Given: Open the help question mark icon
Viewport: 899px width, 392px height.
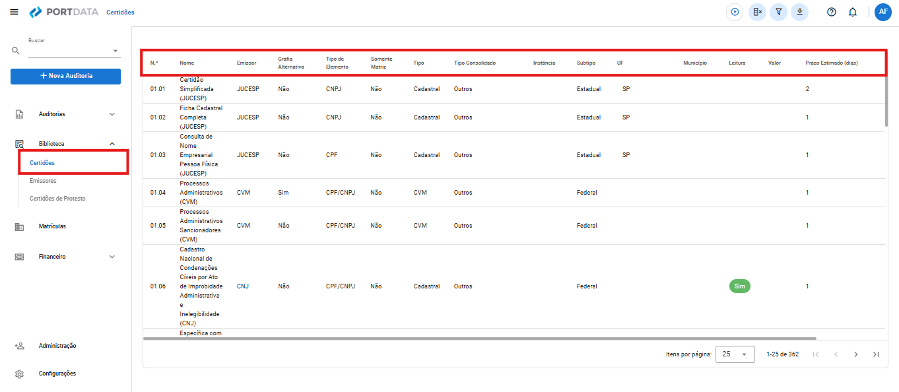Looking at the screenshot, I should 832,12.
